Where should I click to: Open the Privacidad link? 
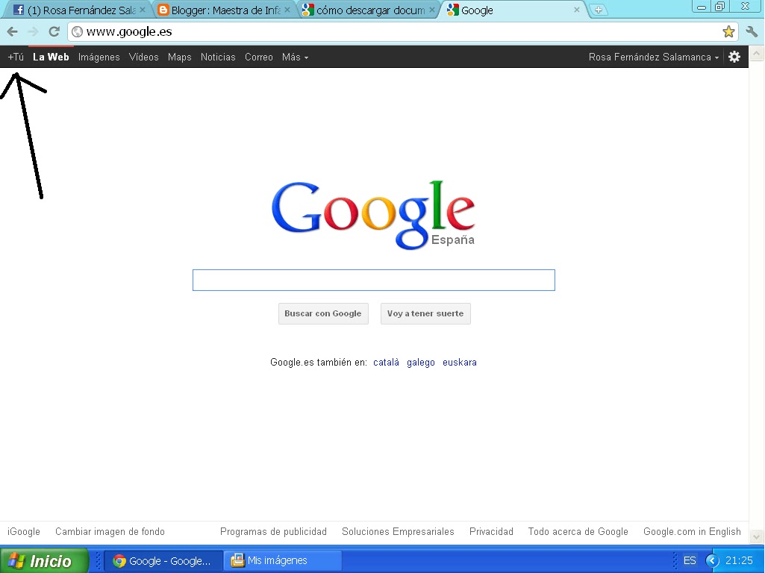point(491,531)
